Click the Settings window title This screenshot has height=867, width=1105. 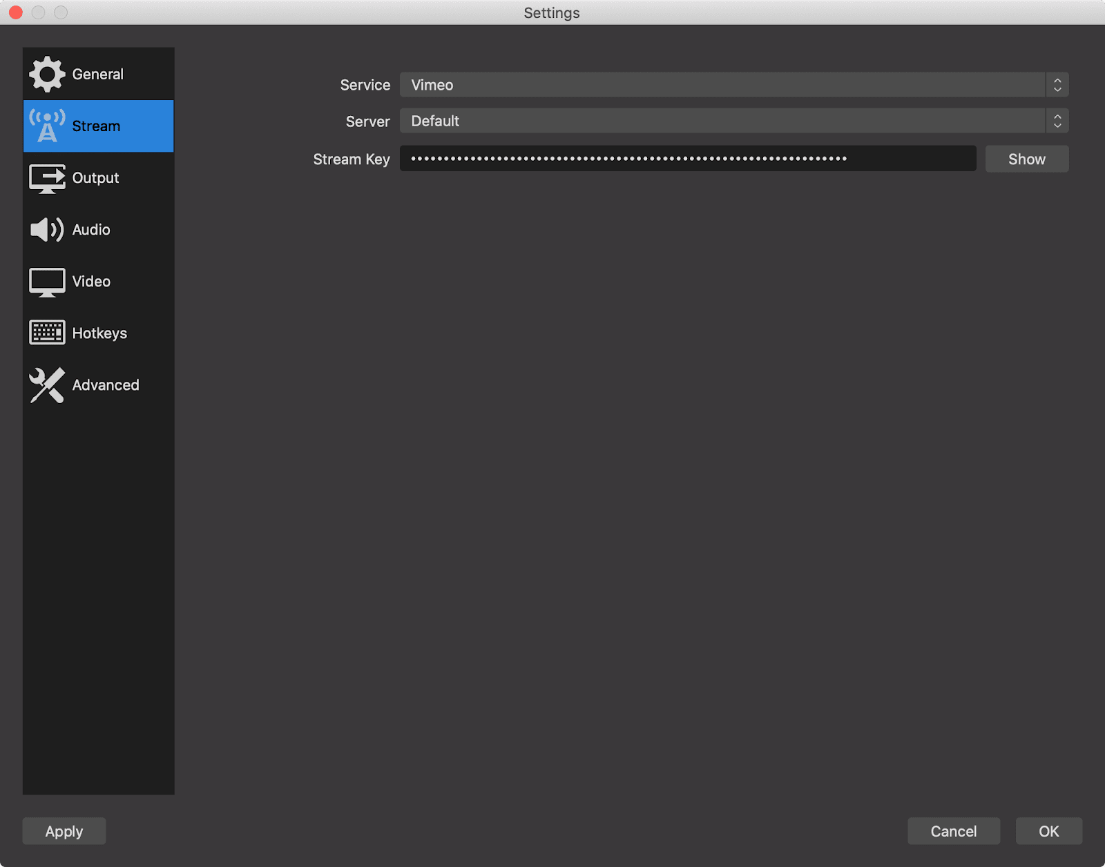(552, 12)
